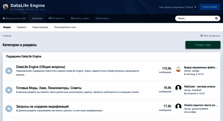Open author GoldSoft's profile
Viewport: 223px width, 121px height.
click(196, 90)
